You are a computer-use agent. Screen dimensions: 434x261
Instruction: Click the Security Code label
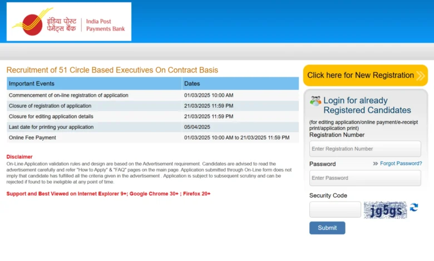click(328, 195)
